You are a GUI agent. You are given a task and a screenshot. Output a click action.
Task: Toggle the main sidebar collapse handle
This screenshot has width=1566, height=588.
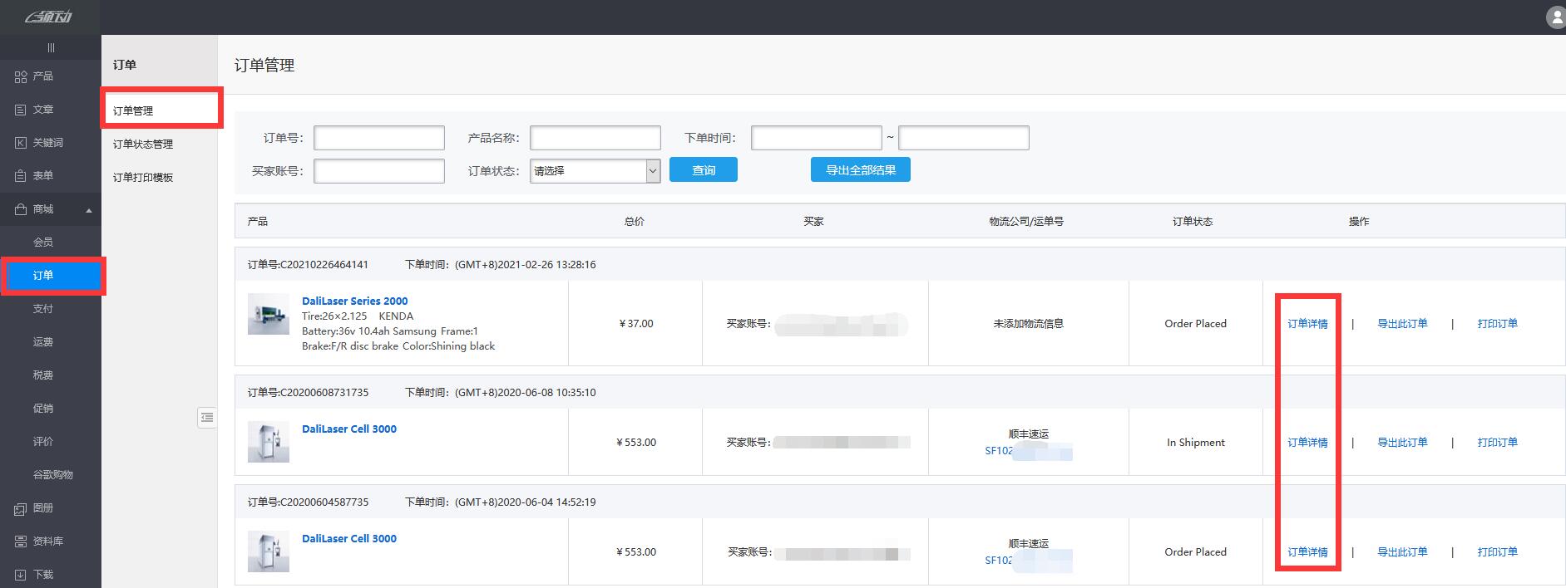[x=51, y=48]
